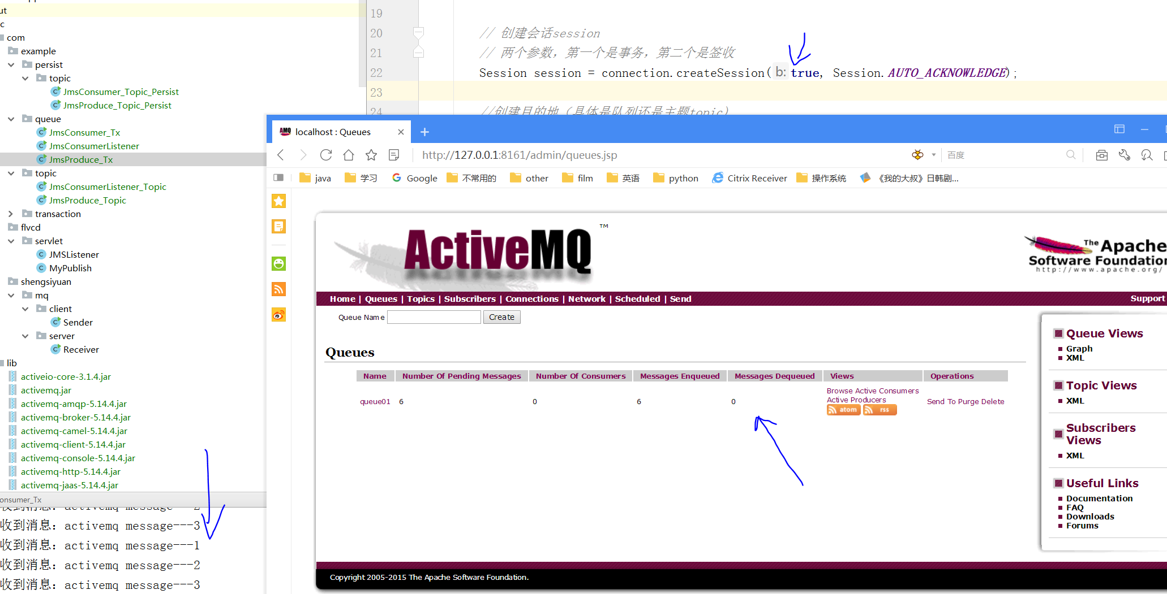Click the Weibo share sidebar icon
The width and height of the screenshot is (1167, 594).
(278, 315)
